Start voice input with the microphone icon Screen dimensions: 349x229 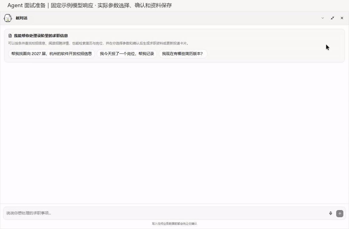tap(331, 213)
